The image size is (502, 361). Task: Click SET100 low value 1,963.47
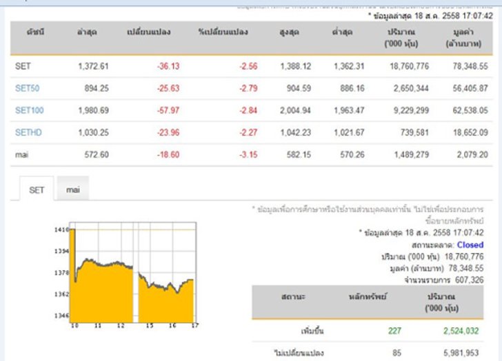[x=349, y=110]
